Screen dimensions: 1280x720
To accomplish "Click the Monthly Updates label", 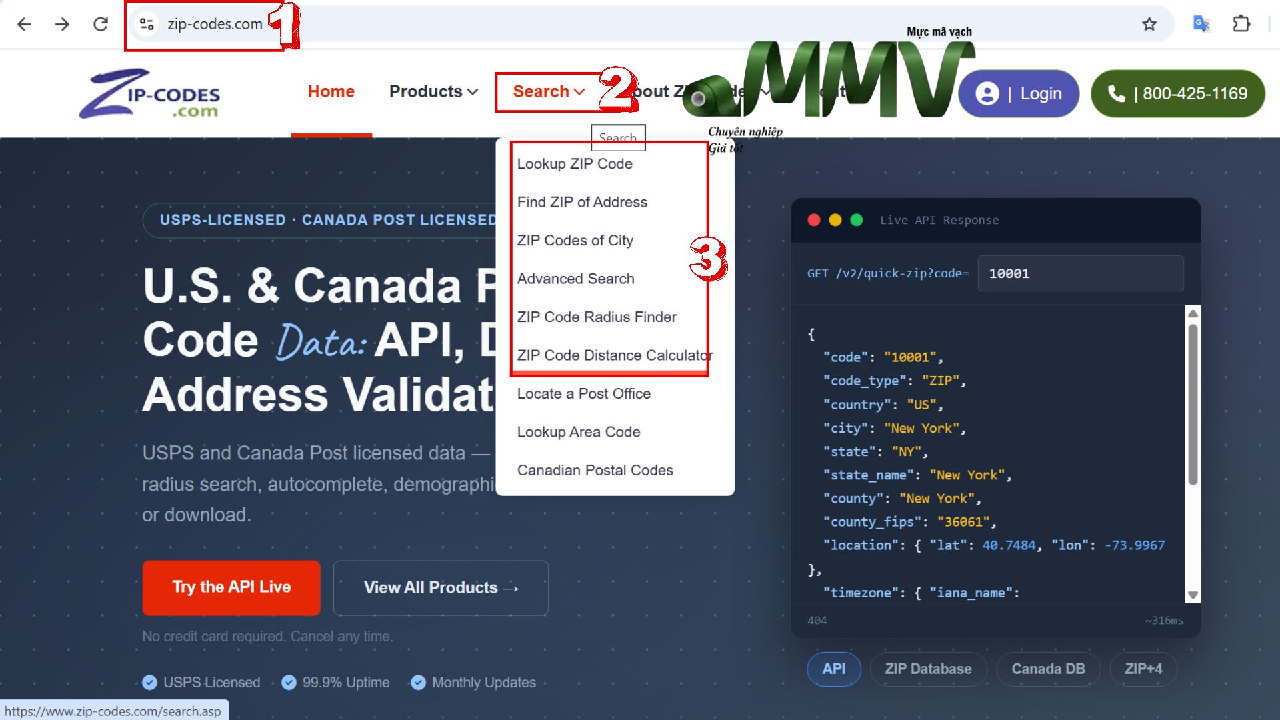I will point(473,683).
